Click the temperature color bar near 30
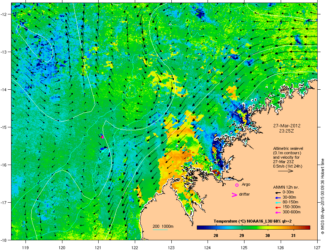 [268, 228]
